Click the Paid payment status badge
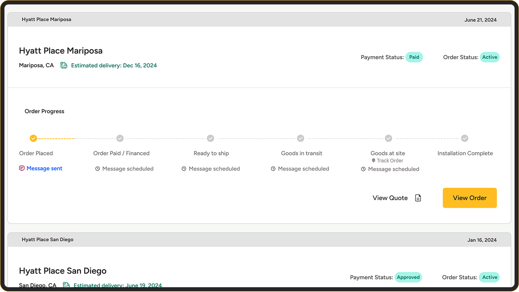519x292 pixels. click(414, 57)
